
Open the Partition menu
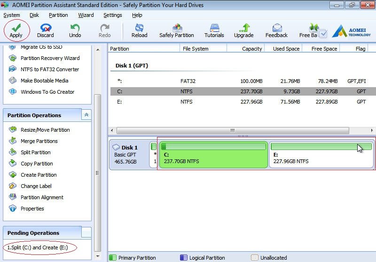[x=58, y=15]
